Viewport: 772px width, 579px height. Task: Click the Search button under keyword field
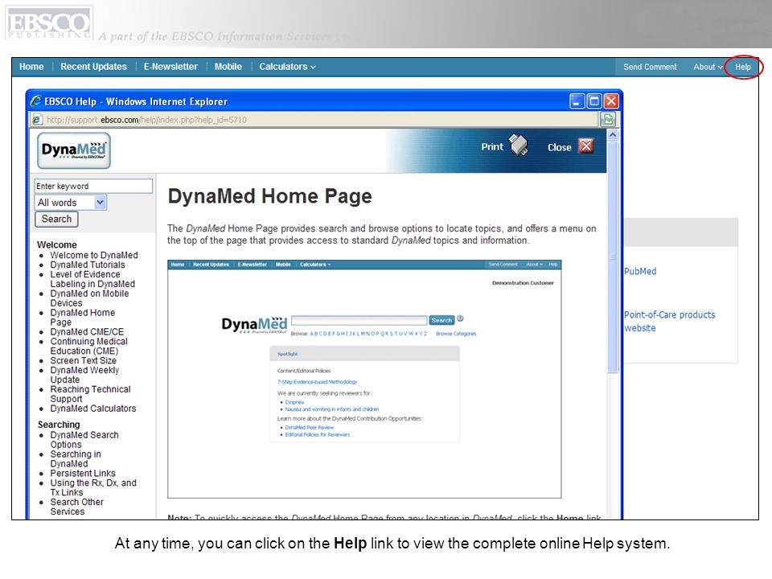click(x=56, y=219)
